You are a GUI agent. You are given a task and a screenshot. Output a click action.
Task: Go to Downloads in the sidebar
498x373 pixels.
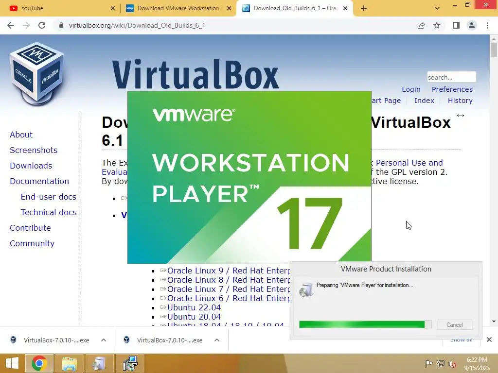click(x=31, y=166)
